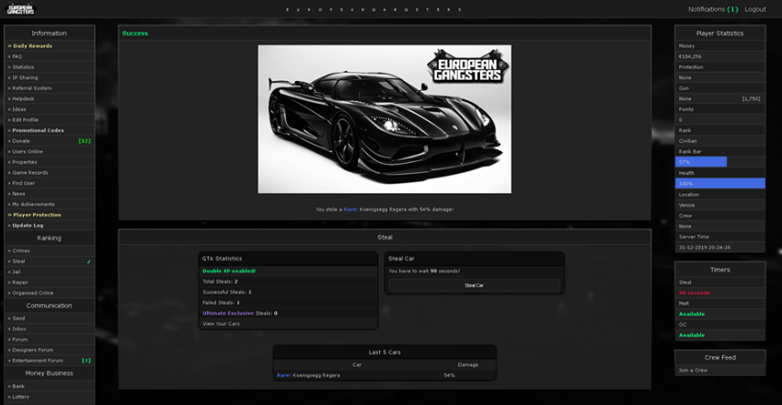Click the European Gangsters logo in header

(20, 9)
